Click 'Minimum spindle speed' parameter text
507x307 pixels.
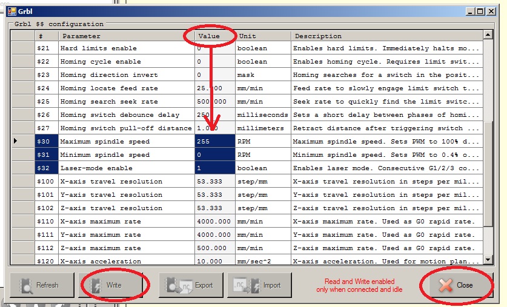[105, 155]
